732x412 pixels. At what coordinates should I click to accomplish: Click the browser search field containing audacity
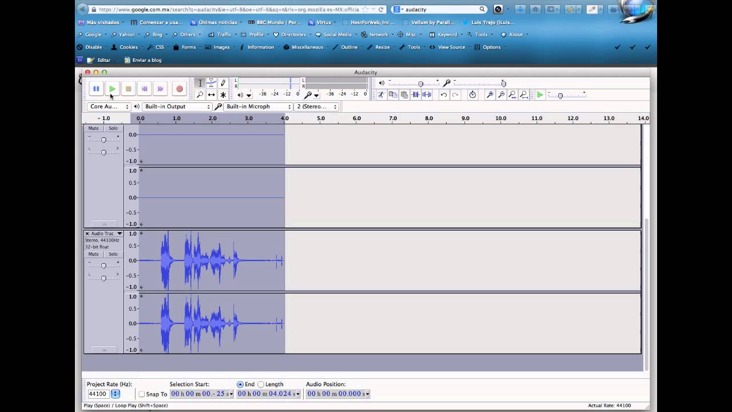[440, 9]
